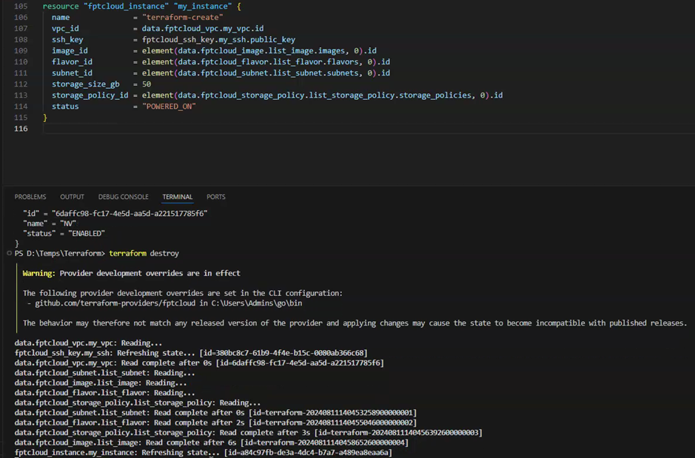
Task: Click the yellow "Warning:" text in terminal
Action: (39, 273)
